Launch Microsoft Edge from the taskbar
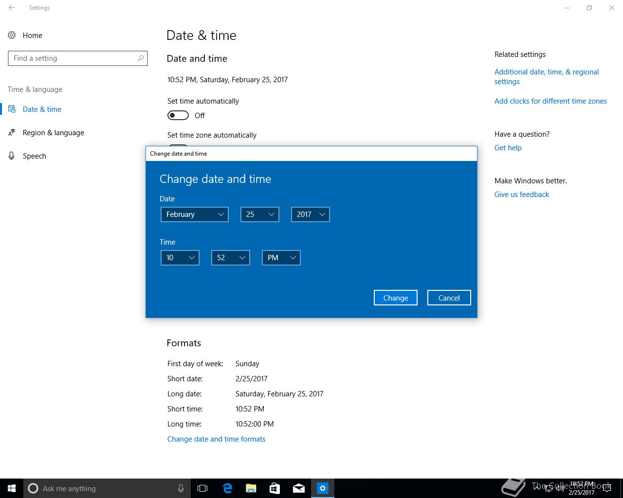 (x=227, y=488)
